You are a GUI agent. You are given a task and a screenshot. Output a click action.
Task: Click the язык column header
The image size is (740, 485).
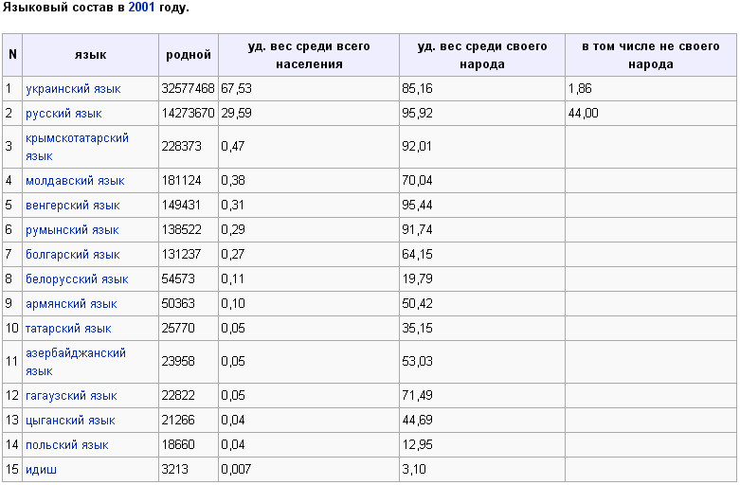click(x=90, y=55)
